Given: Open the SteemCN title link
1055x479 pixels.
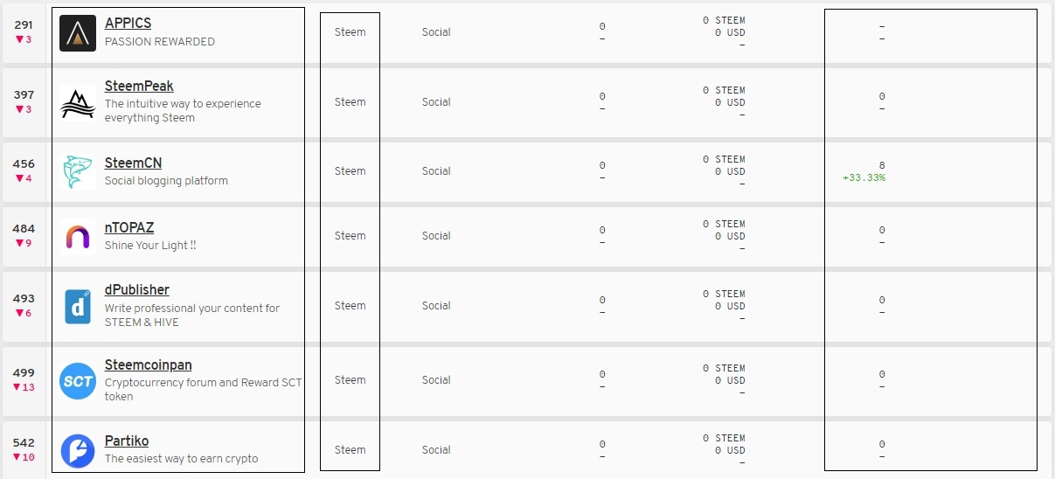Looking at the screenshot, I should (133, 163).
